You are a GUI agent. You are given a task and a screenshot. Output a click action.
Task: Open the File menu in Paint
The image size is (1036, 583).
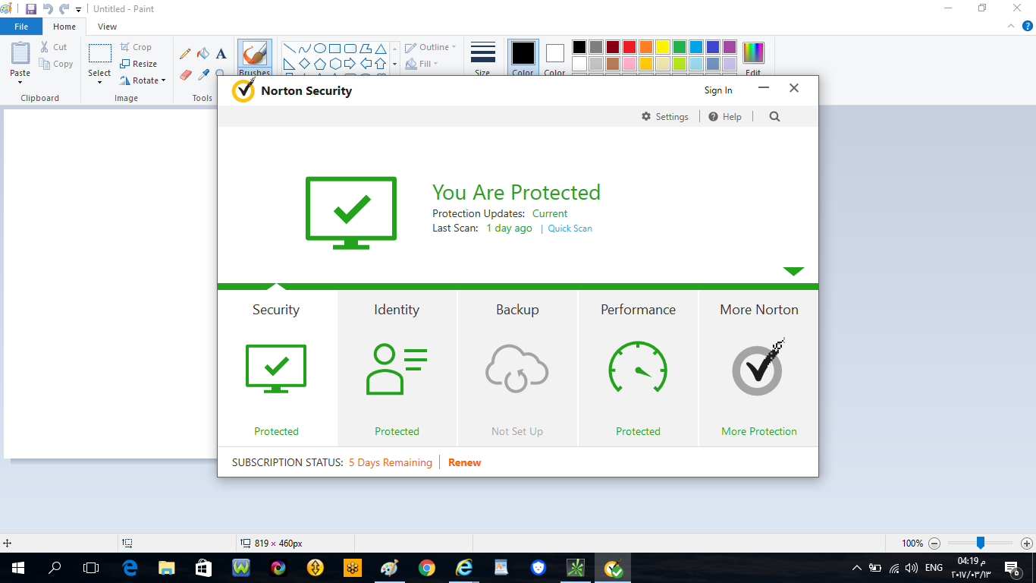(21, 27)
